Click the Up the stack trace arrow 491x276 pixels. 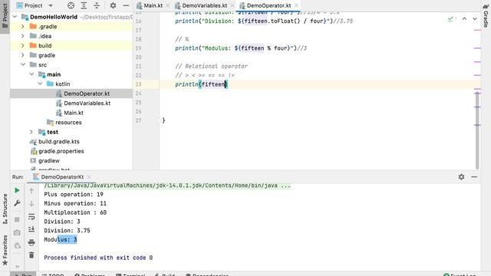pyautogui.click(x=31, y=191)
